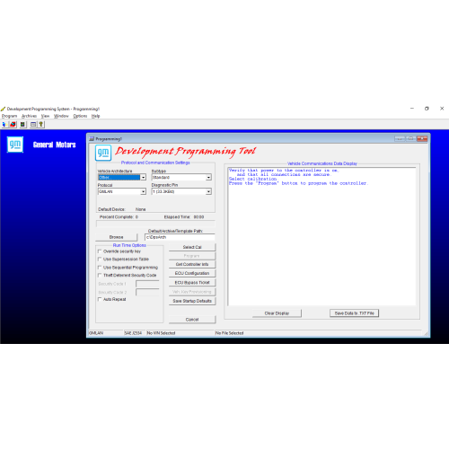Click the red archive toolbar icon
Viewport: 449px width, 449px height.
(x=13, y=124)
